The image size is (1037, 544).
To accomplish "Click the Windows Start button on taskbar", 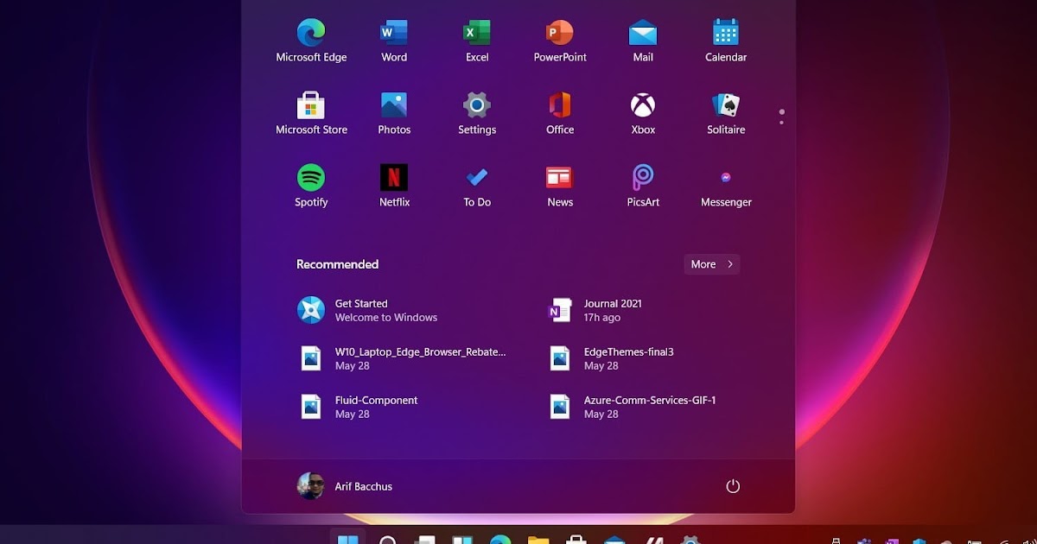I will click(348, 540).
